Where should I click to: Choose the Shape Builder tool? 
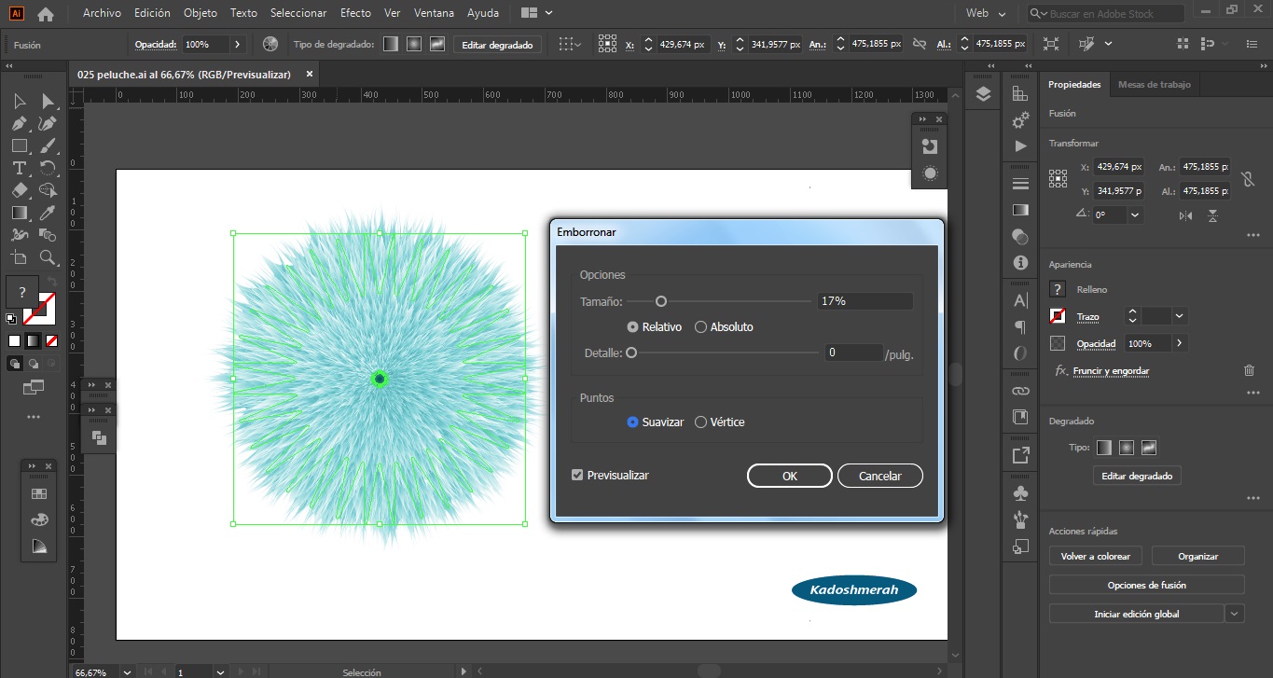pyautogui.click(x=48, y=190)
